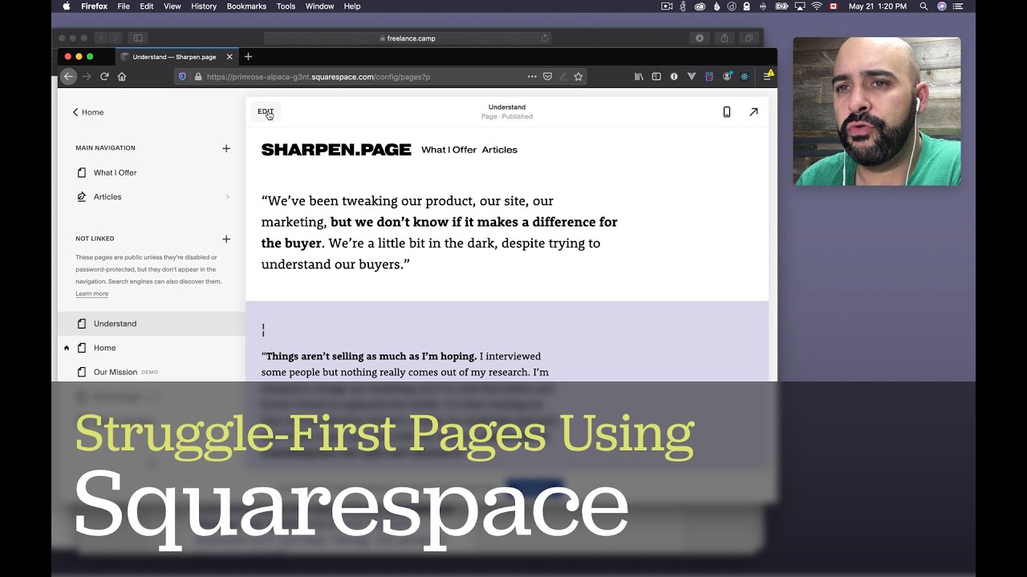Open Spotlight search in menu bar
The width and height of the screenshot is (1027, 577).
(923, 6)
